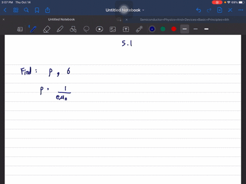246x184 pixels.
Task: Switch to the Semiconductor Physics And Devices tab
Action: click(x=184, y=19)
